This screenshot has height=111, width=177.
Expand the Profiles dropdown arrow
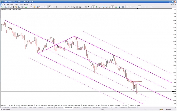pos(8,7)
